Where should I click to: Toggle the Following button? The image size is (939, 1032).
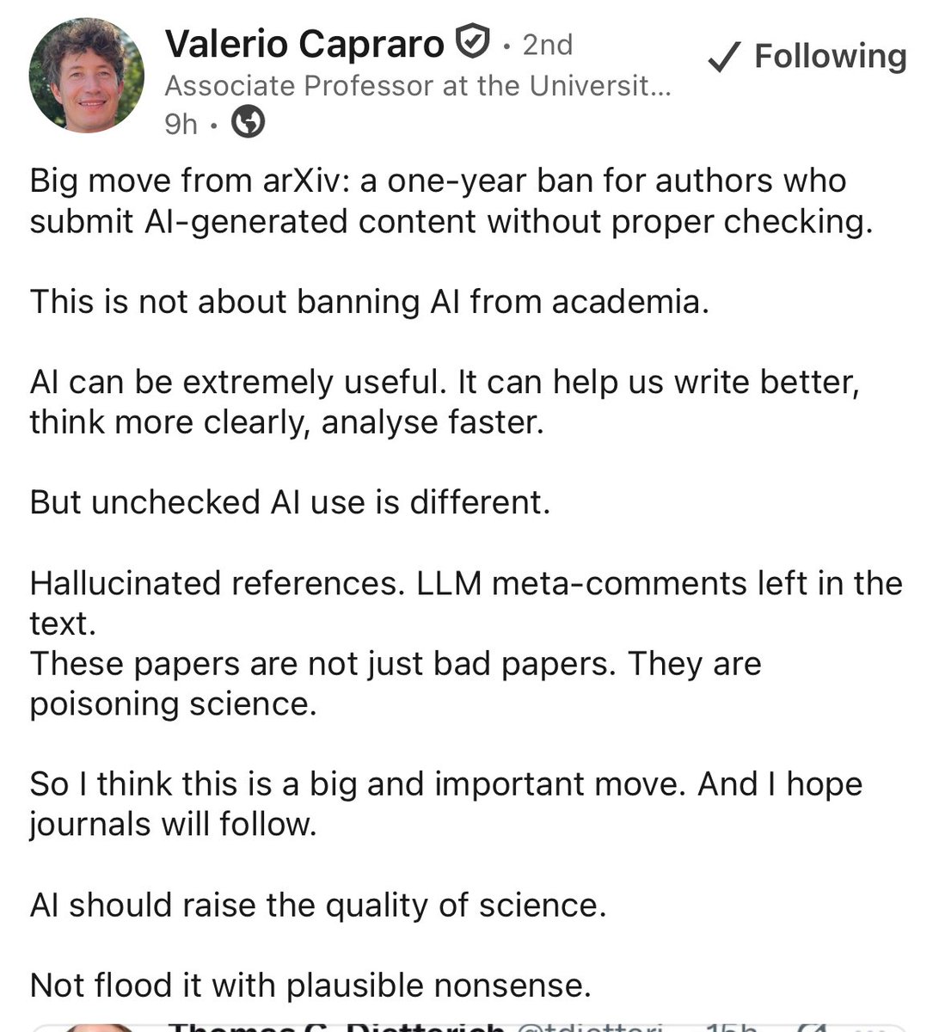807,57
